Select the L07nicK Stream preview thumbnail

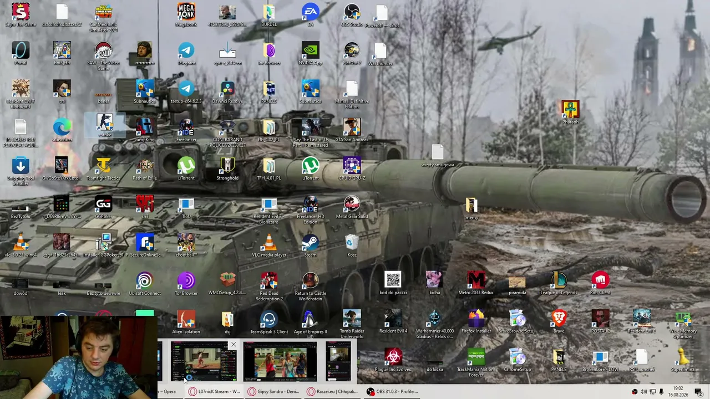click(x=203, y=361)
